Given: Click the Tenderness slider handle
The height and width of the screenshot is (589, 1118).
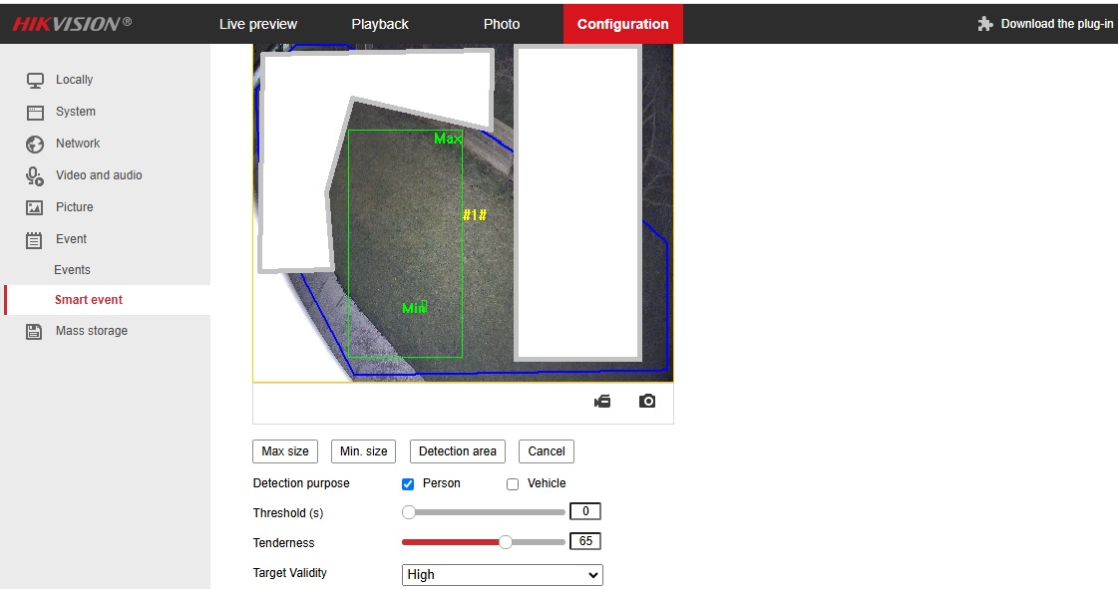Looking at the screenshot, I should tap(506, 542).
